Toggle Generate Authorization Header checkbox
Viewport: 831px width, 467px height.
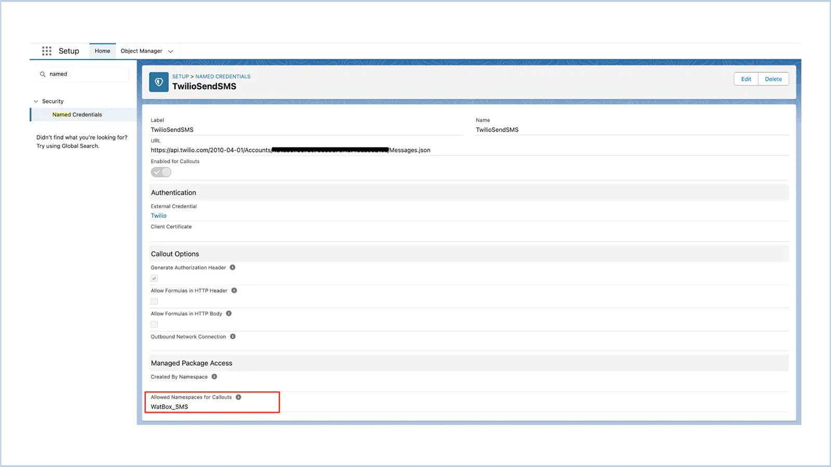pyautogui.click(x=154, y=279)
